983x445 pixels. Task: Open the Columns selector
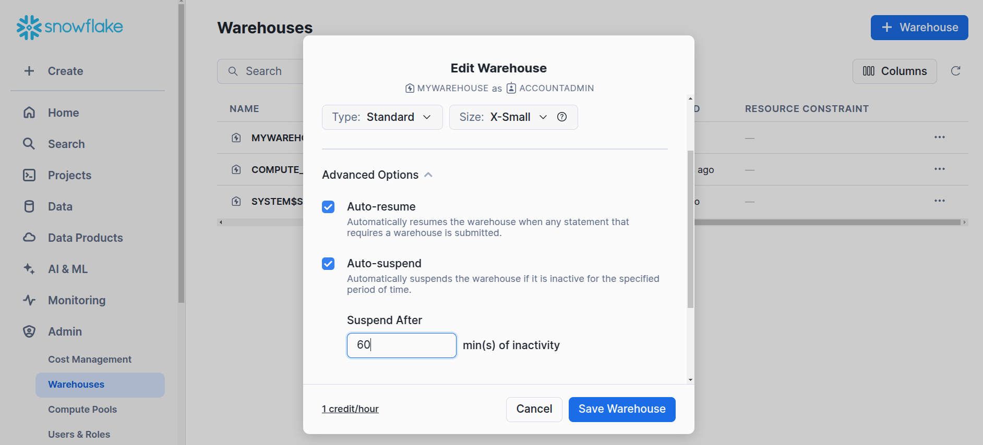tap(894, 71)
